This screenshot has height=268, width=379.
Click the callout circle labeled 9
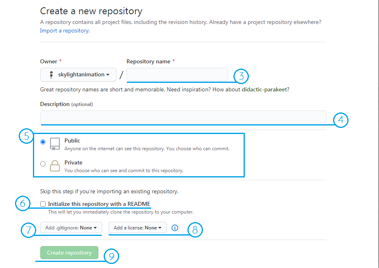click(111, 256)
